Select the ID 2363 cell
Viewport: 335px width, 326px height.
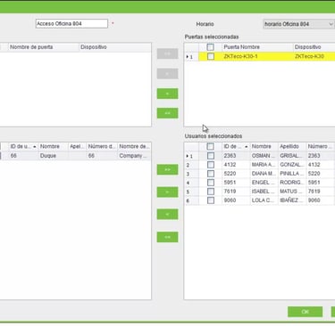click(236, 156)
